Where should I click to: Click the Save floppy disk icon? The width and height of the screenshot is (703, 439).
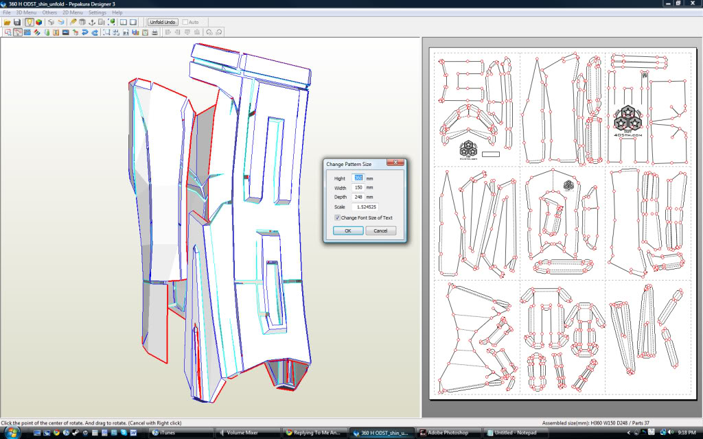(x=16, y=22)
